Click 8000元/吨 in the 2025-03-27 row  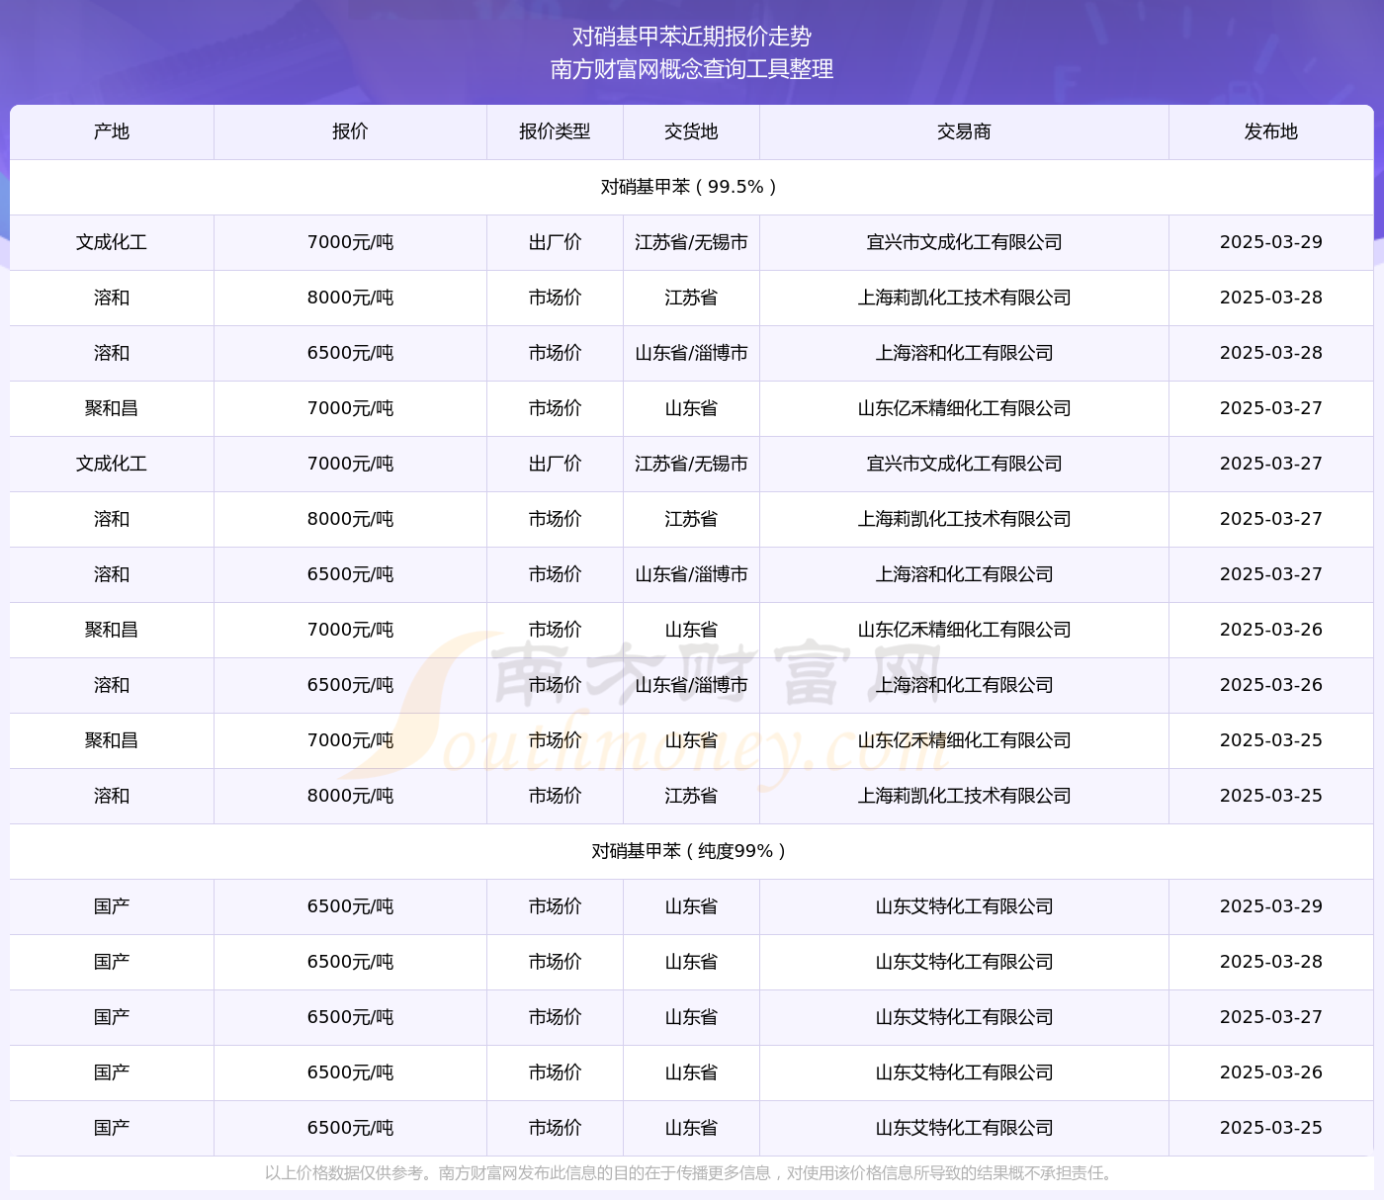(350, 519)
